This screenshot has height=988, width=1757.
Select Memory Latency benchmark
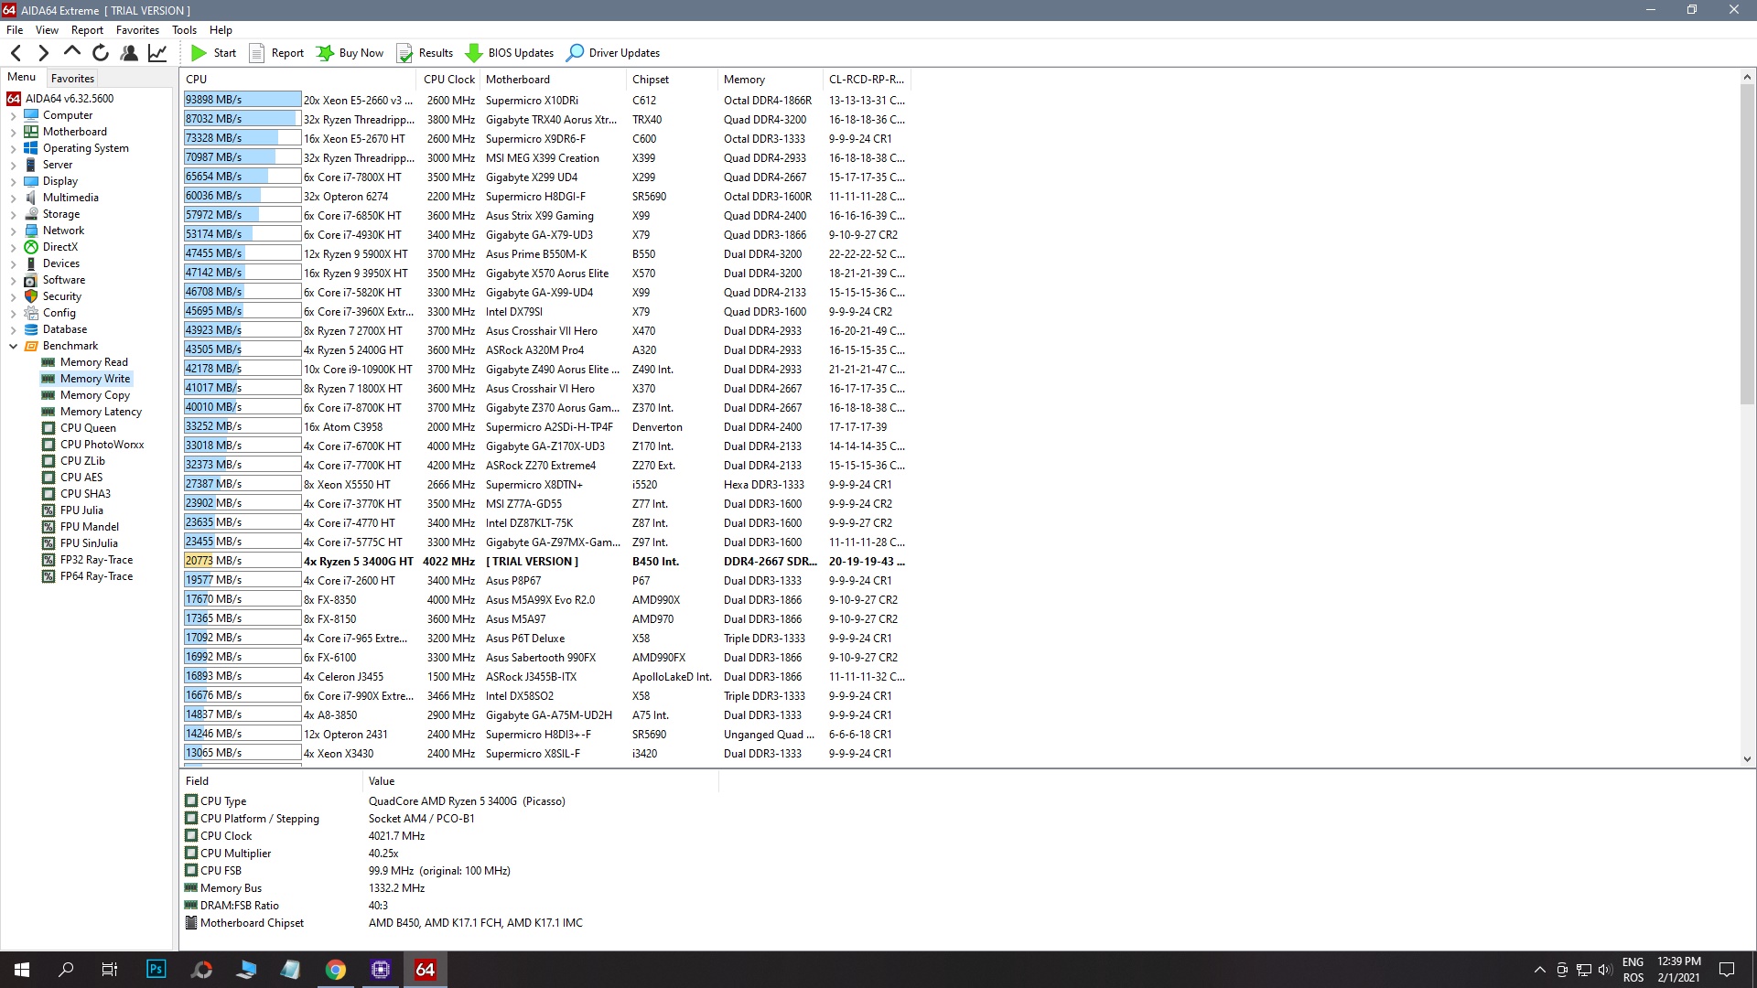[x=101, y=412]
